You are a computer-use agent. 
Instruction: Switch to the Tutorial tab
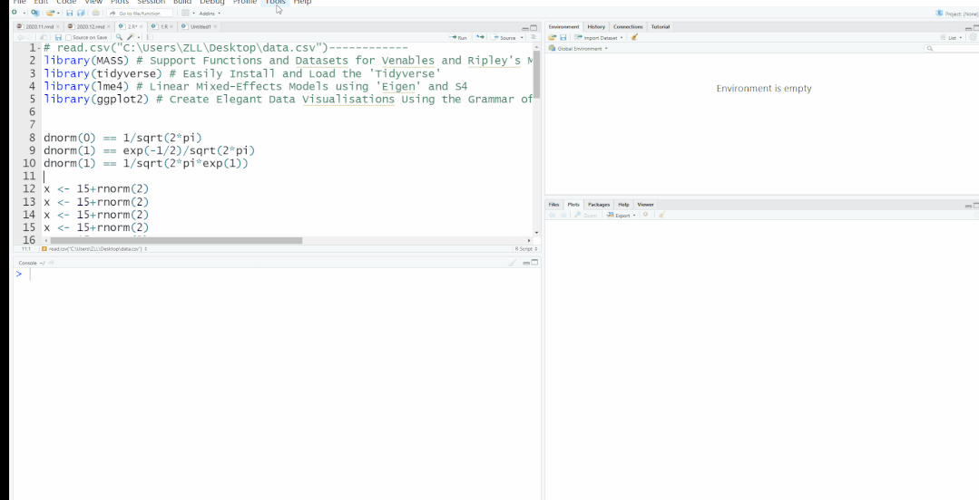661,27
